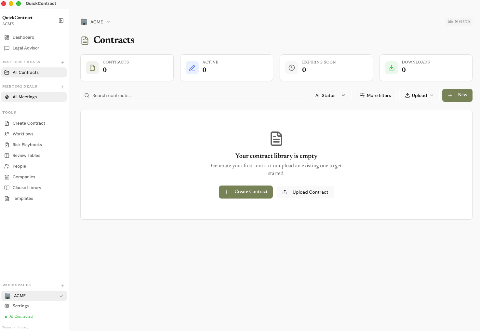This screenshot has height=331, width=480.
Task: Click the Upload Contract button
Action: click(305, 192)
